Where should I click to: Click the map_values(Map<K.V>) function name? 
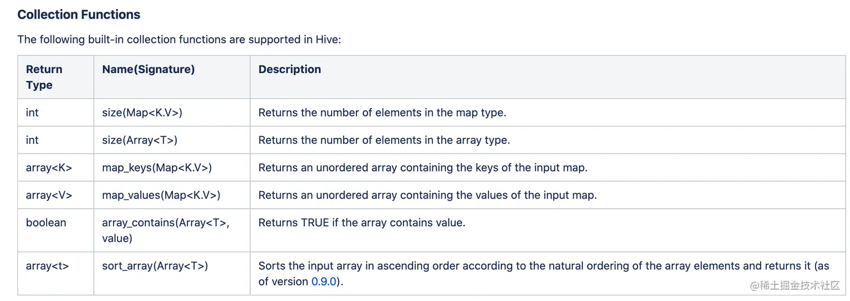coord(161,195)
